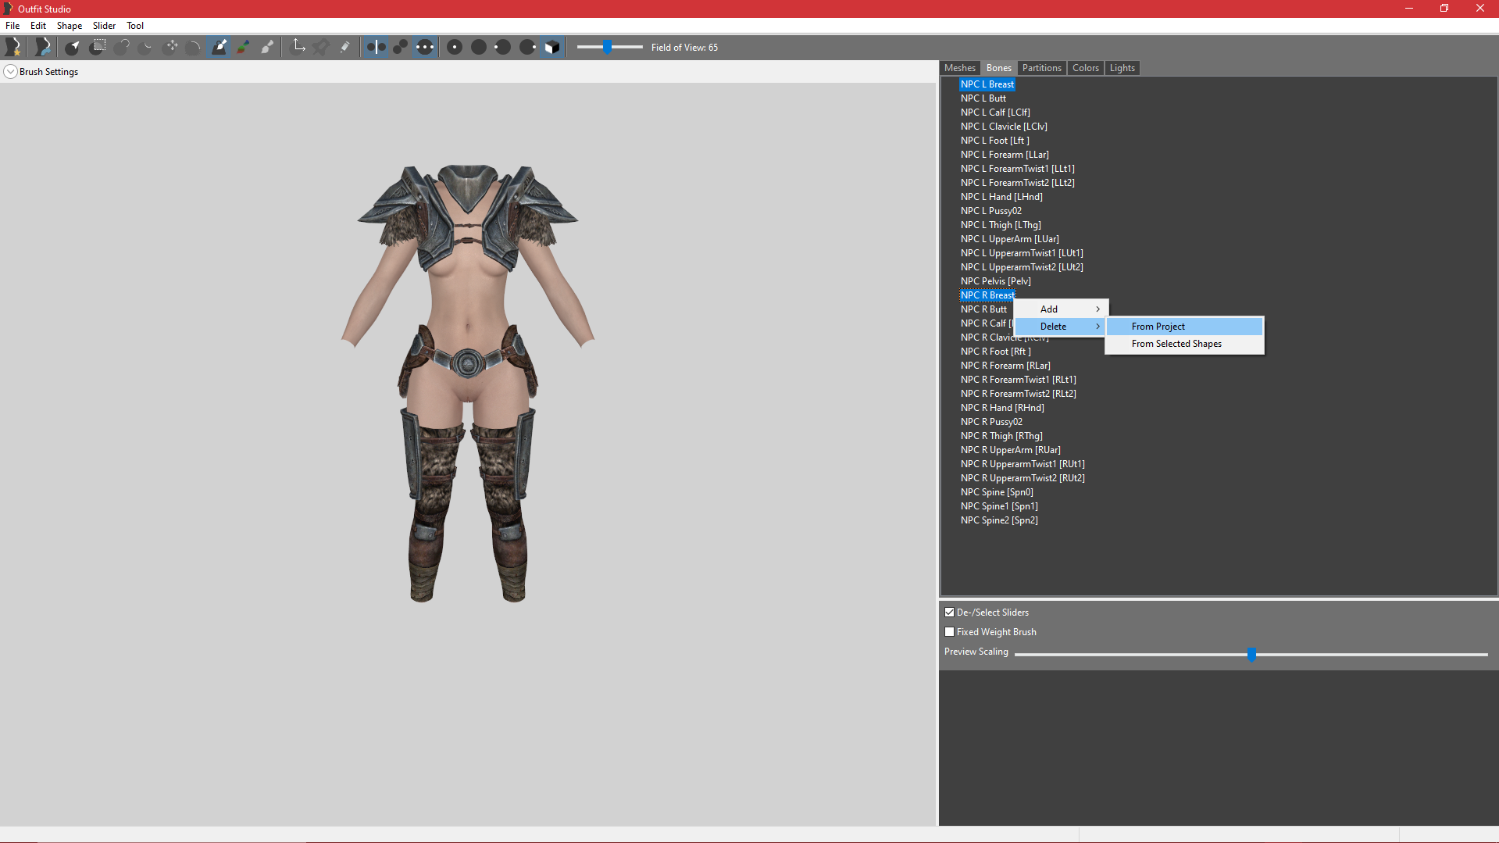Select NPC Pelvis [Pelv] bone
This screenshot has width=1499, height=843.
point(996,281)
